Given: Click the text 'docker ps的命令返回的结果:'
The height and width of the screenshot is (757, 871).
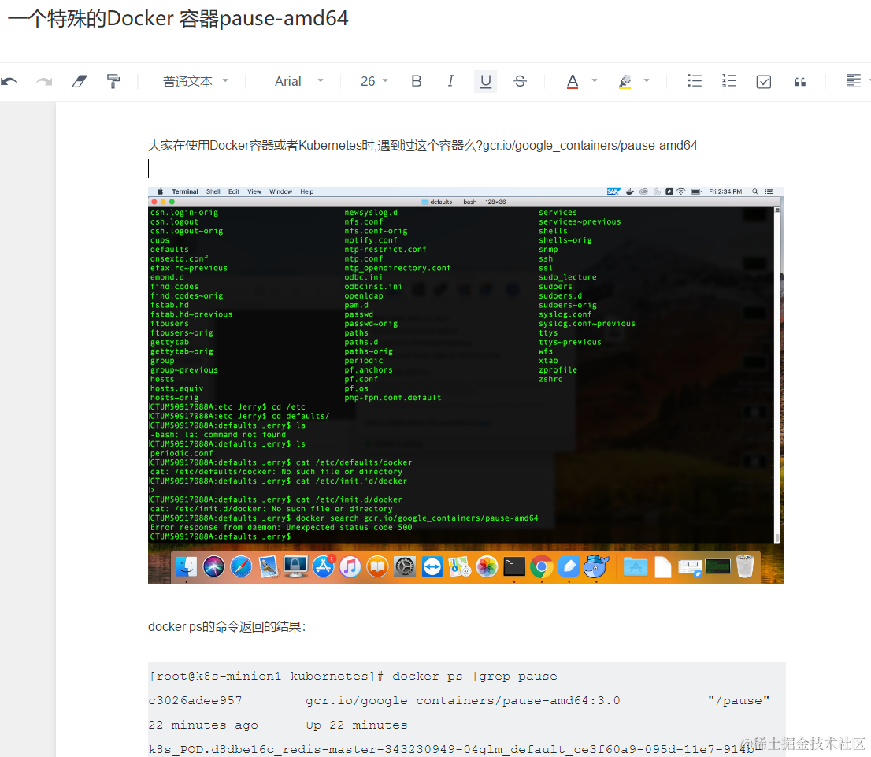Looking at the screenshot, I should pos(227,627).
